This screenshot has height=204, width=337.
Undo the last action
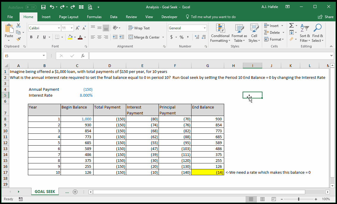(x=52, y=7)
